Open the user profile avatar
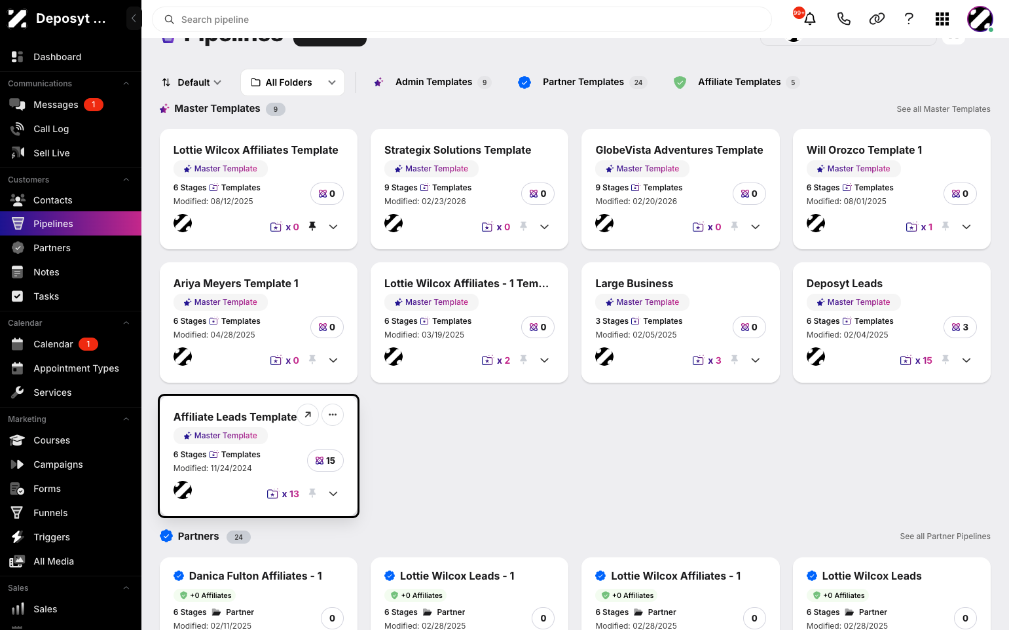 (x=980, y=19)
